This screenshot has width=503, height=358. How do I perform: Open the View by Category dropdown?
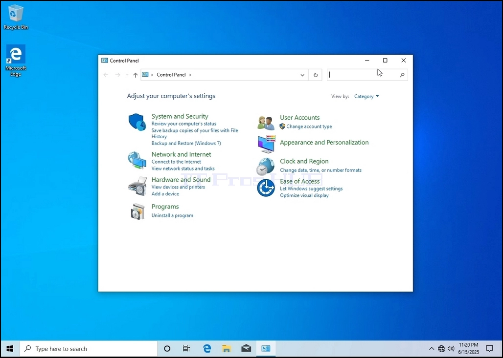pyautogui.click(x=366, y=96)
